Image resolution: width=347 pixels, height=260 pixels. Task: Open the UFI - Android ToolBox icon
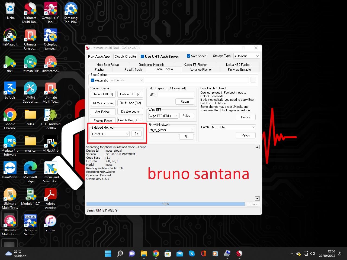pos(50,119)
